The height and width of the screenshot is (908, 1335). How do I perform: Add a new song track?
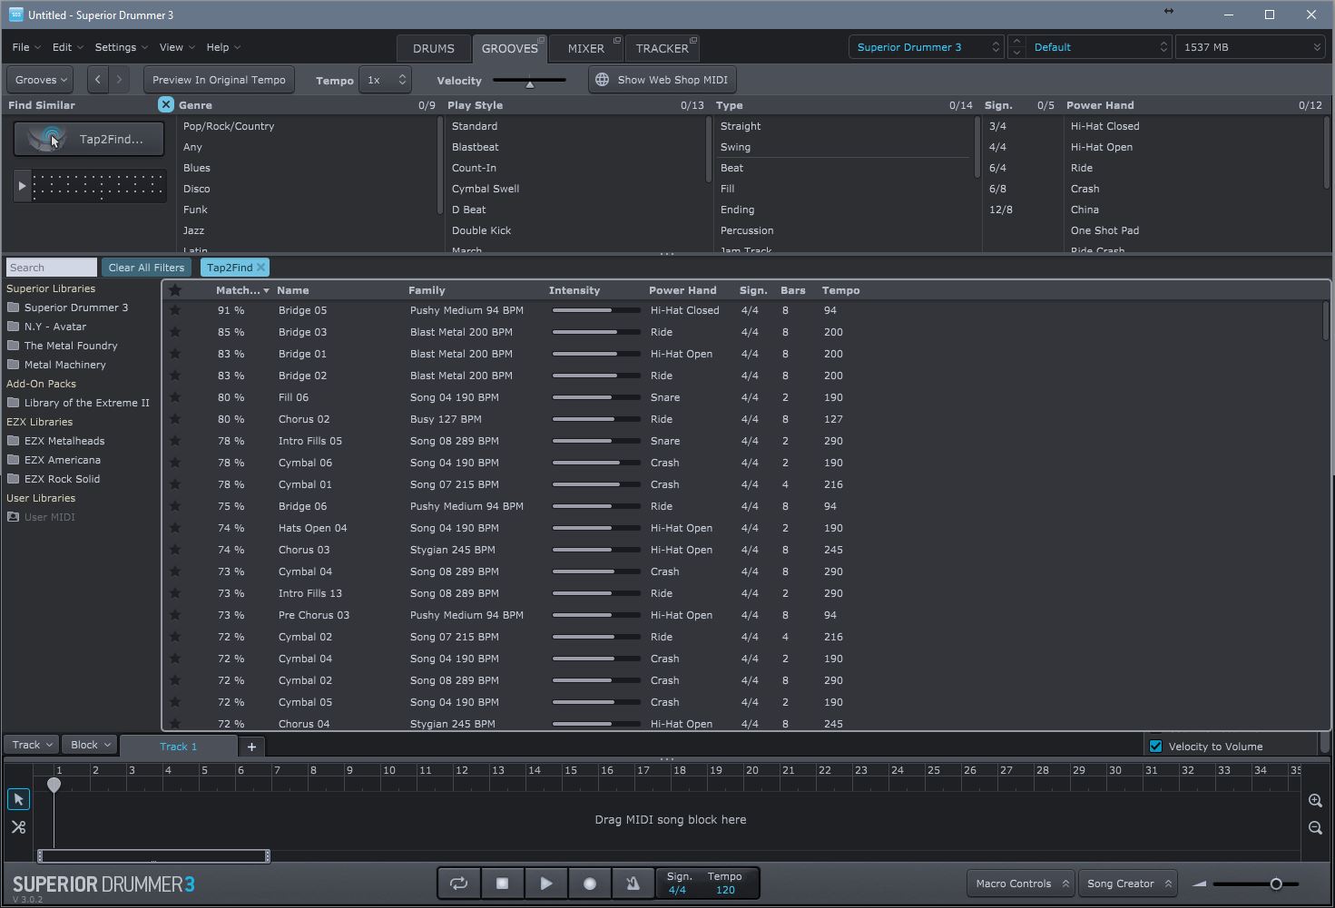tap(251, 747)
